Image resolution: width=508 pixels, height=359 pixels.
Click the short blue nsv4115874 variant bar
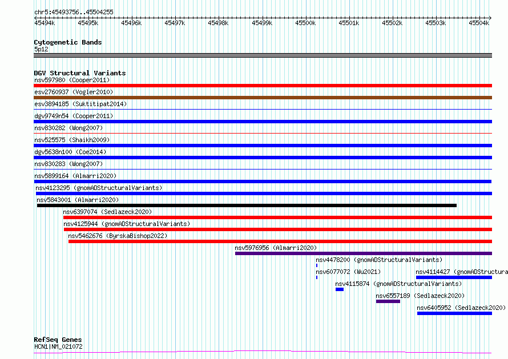click(x=340, y=289)
